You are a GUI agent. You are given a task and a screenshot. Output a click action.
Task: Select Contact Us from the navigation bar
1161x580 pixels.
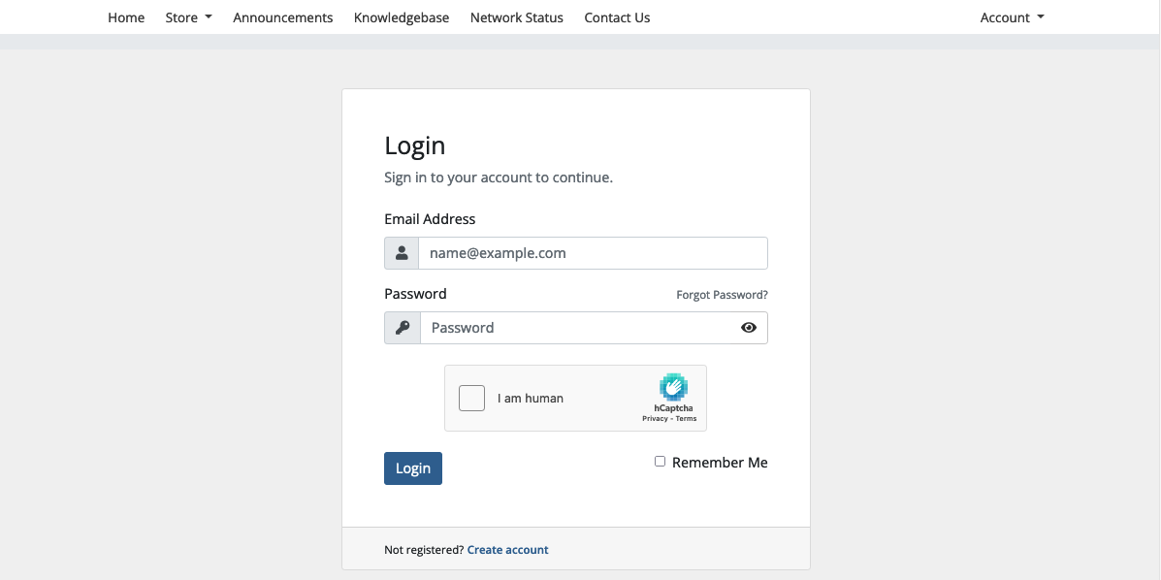(x=617, y=16)
